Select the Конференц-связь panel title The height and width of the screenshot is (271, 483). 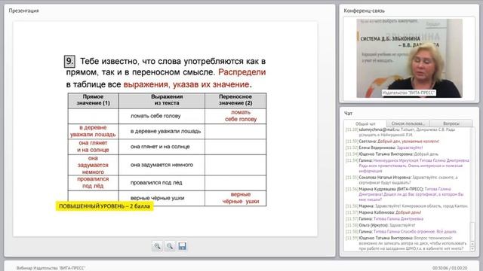[x=364, y=11]
